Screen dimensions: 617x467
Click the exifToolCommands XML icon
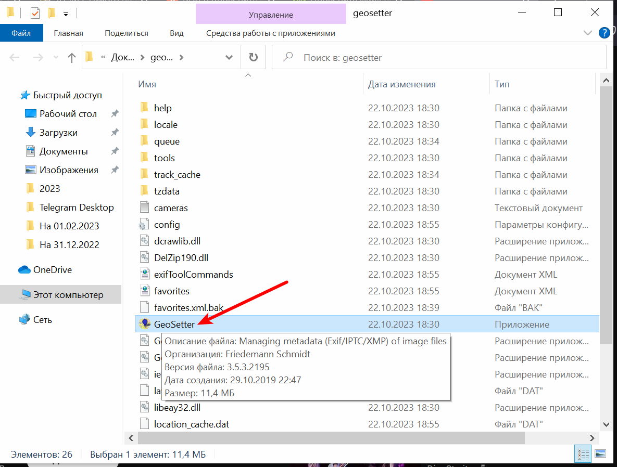(144, 274)
